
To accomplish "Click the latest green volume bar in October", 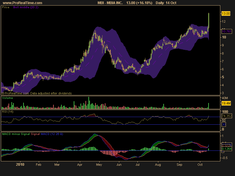I will 209,106.
